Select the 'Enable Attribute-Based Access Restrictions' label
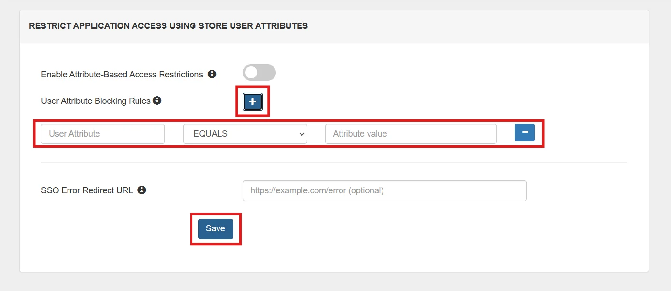Image resolution: width=671 pixels, height=291 pixels. pyautogui.click(x=122, y=75)
